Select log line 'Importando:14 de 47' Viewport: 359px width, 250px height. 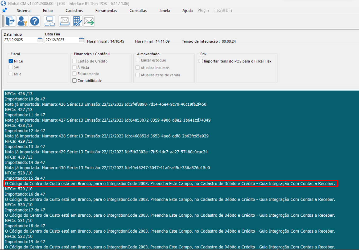[x=25, y=163]
